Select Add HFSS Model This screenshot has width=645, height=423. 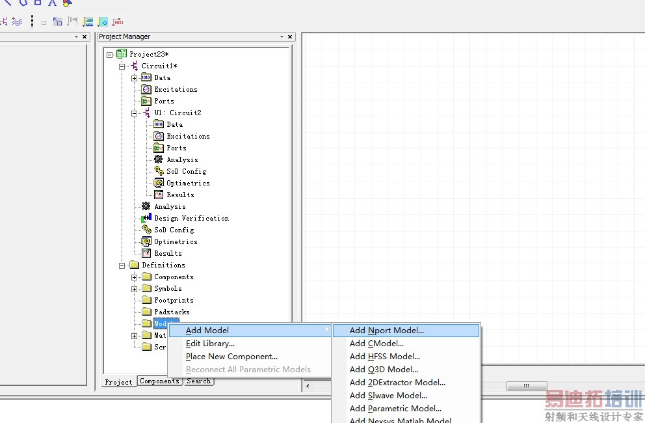pos(406,356)
